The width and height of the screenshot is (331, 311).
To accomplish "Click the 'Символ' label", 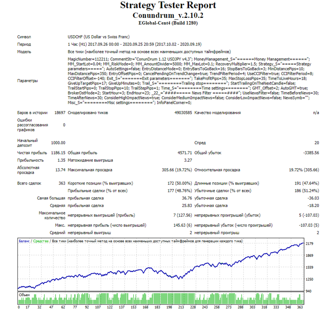I will (x=24, y=37).
